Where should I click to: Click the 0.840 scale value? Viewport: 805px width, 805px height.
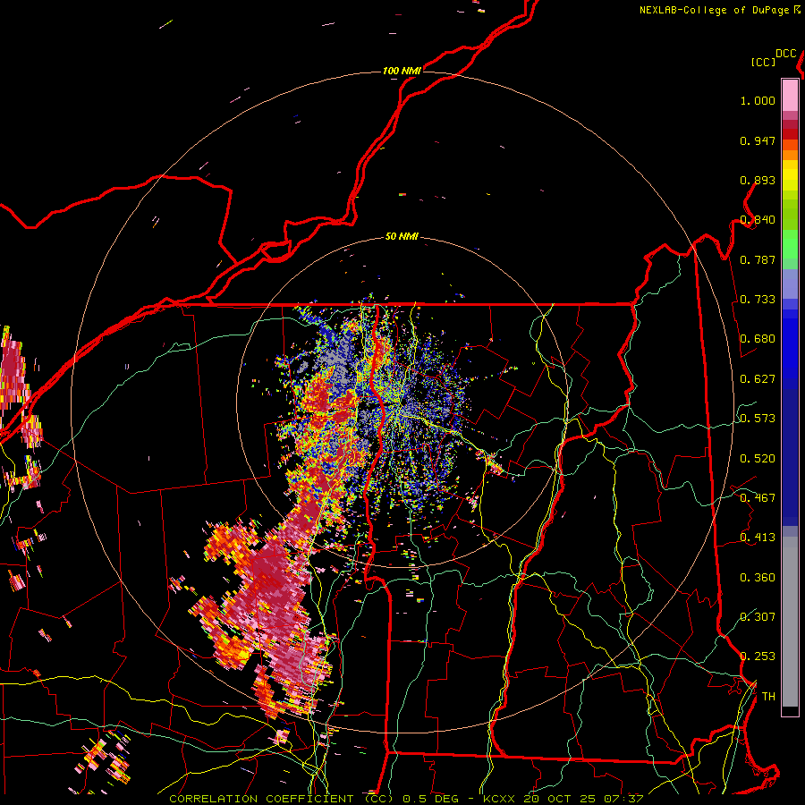point(758,220)
